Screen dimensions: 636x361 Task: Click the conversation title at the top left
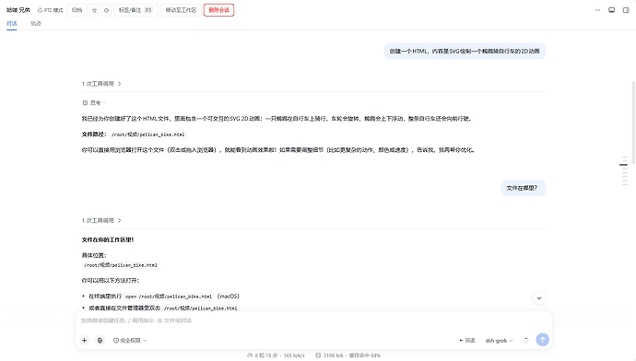pyautogui.click(x=18, y=10)
